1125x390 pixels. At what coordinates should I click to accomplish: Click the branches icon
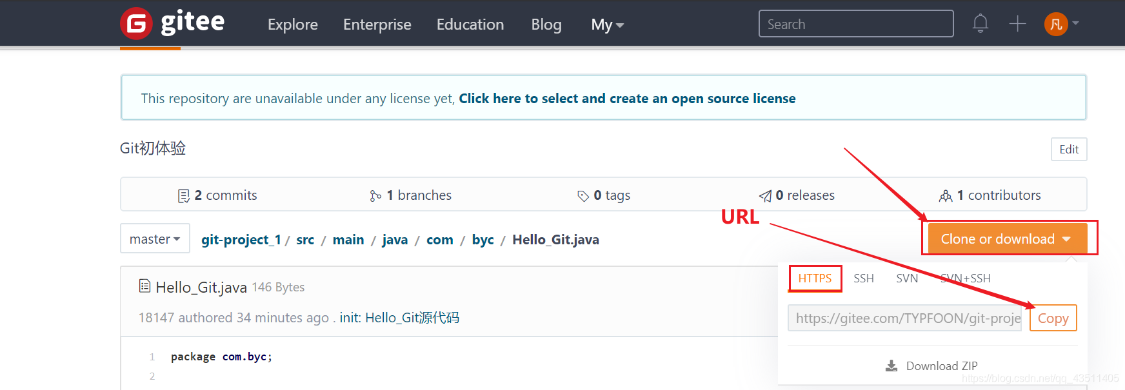tap(375, 196)
